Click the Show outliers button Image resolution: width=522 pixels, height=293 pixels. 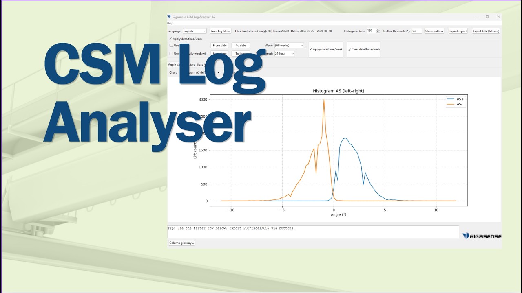click(x=434, y=31)
